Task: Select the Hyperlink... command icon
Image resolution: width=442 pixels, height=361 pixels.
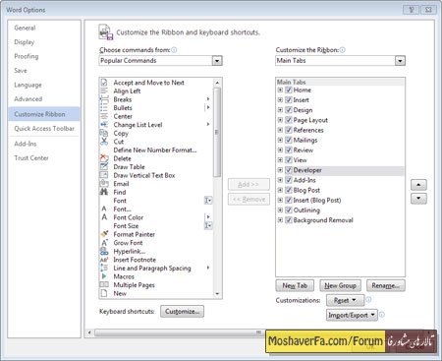Action: [x=104, y=251]
